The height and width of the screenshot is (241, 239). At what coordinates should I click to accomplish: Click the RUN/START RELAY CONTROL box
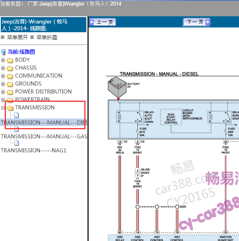171,117
